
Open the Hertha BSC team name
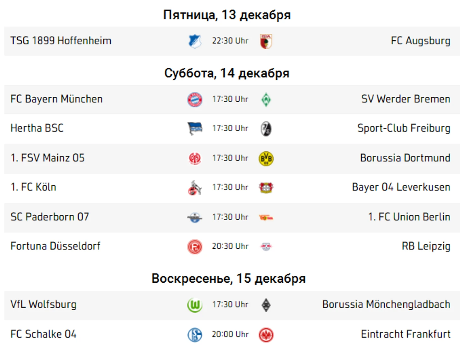pyautogui.click(x=37, y=128)
